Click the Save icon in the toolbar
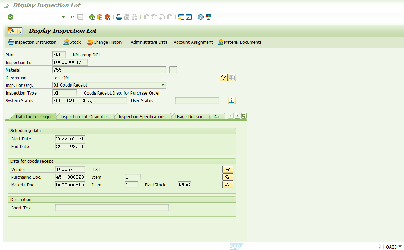Viewport: 404px width, 250px height. coord(80,17)
